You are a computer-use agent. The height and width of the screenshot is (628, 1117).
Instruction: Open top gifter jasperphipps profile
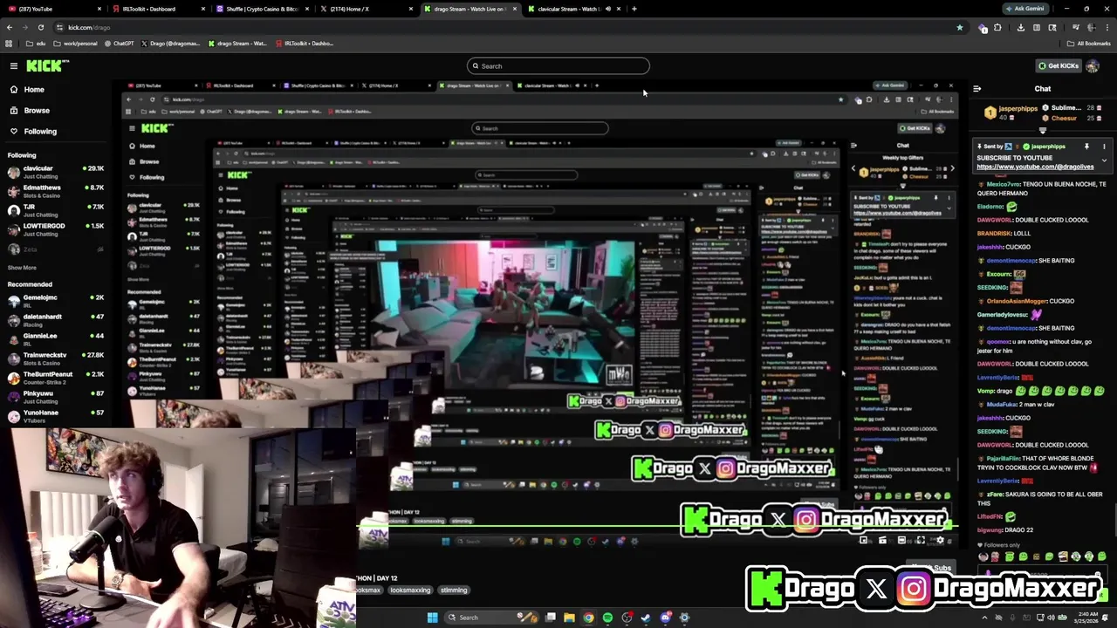coord(1020,109)
